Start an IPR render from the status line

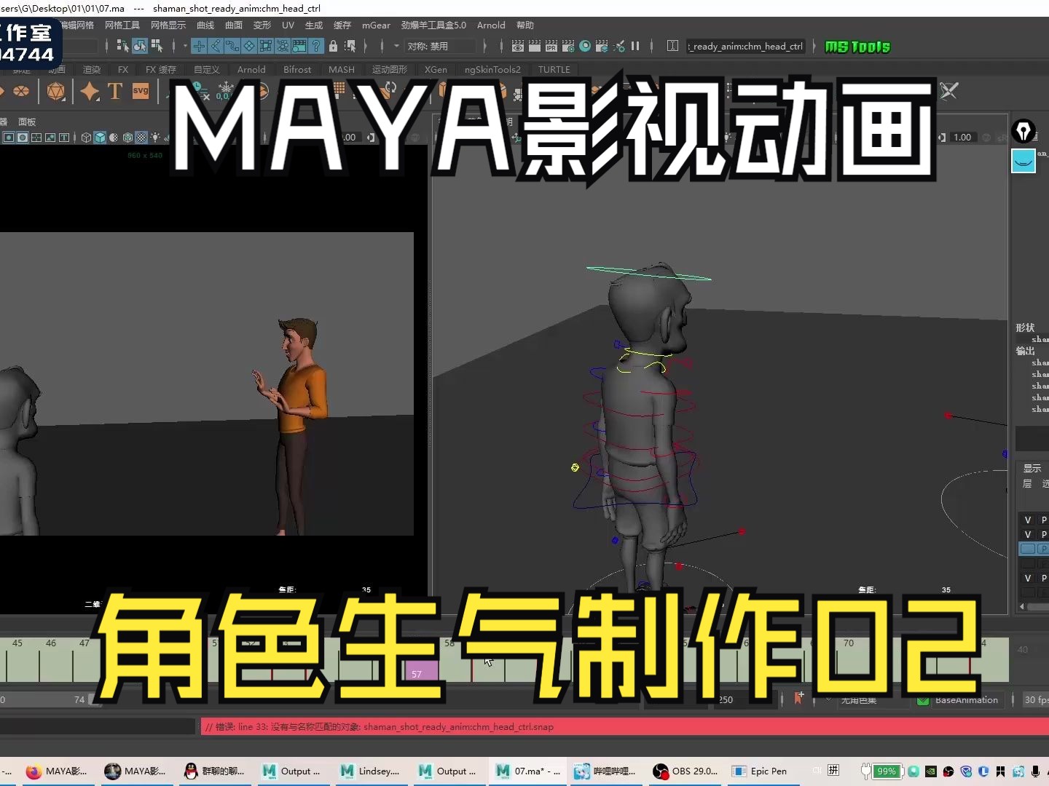551,46
